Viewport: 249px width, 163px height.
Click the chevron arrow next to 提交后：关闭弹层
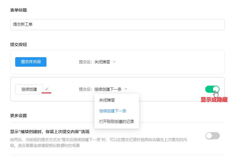point(114,62)
